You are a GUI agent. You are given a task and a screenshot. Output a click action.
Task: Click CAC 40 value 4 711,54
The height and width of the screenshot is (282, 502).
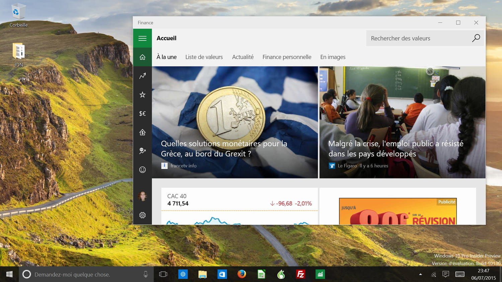click(x=178, y=203)
